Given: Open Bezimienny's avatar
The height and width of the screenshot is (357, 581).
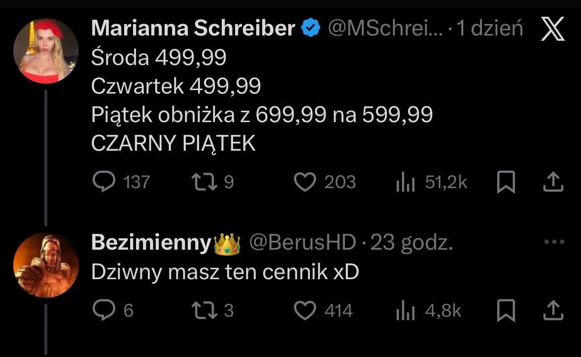Looking at the screenshot, I should [46, 265].
